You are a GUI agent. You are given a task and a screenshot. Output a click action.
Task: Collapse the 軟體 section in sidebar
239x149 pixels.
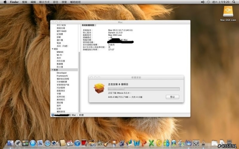(x=52, y=70)
